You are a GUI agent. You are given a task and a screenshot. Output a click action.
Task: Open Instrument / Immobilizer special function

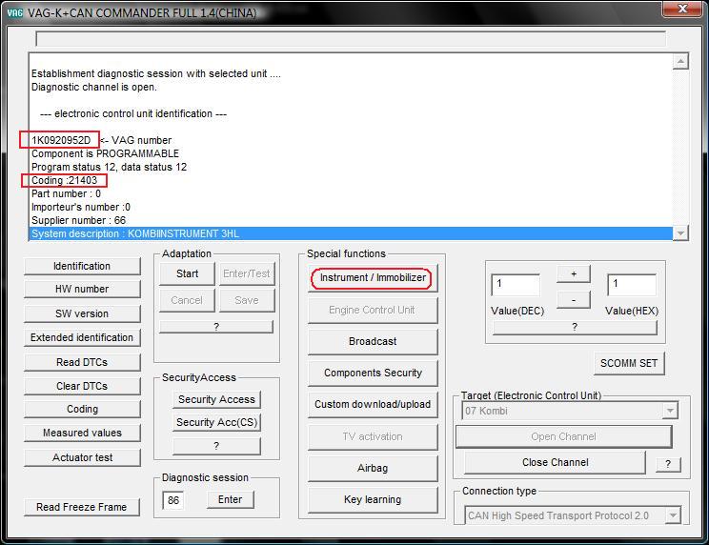click(x=373, y=278)
